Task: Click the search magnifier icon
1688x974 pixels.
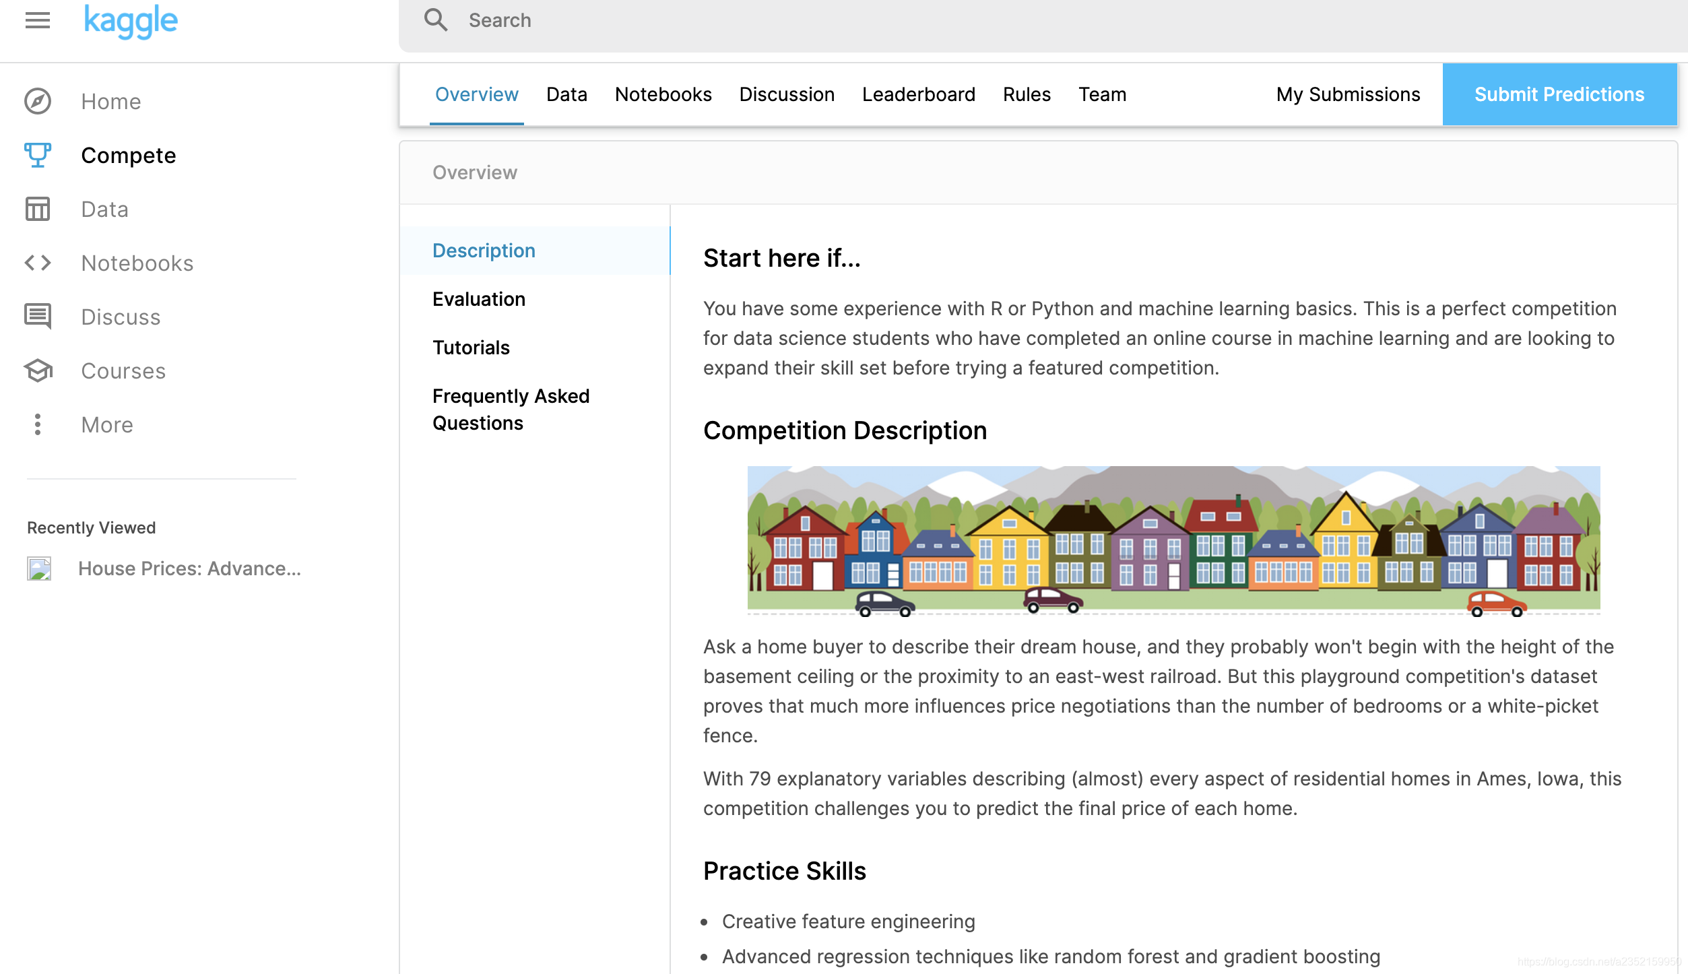Action: tap(436, 20)
